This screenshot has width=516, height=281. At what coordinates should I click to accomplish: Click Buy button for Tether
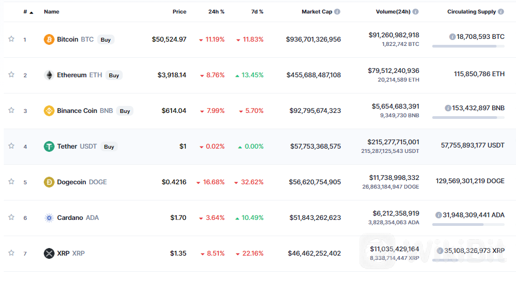pyautogui.click(x=109, y=146)
